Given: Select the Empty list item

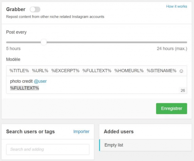Looking at the screenshot, I should point(114,145).
